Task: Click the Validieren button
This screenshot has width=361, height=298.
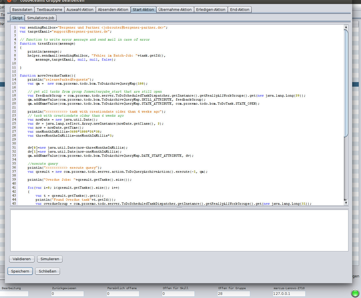Action: coord(22,259)
